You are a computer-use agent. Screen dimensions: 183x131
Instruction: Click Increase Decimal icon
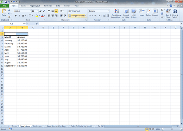point(104,15)
